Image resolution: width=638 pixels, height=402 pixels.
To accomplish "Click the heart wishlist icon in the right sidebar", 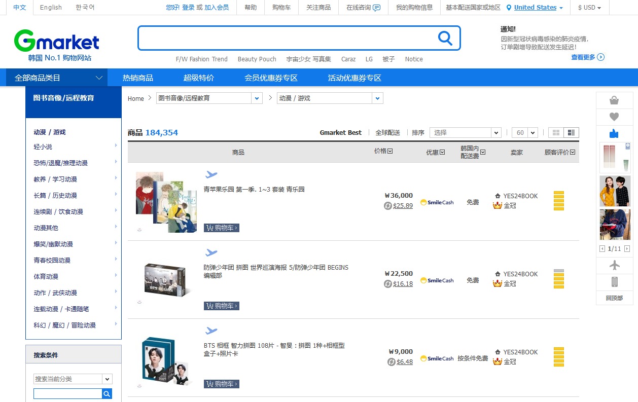I will [x=614, y=117].
